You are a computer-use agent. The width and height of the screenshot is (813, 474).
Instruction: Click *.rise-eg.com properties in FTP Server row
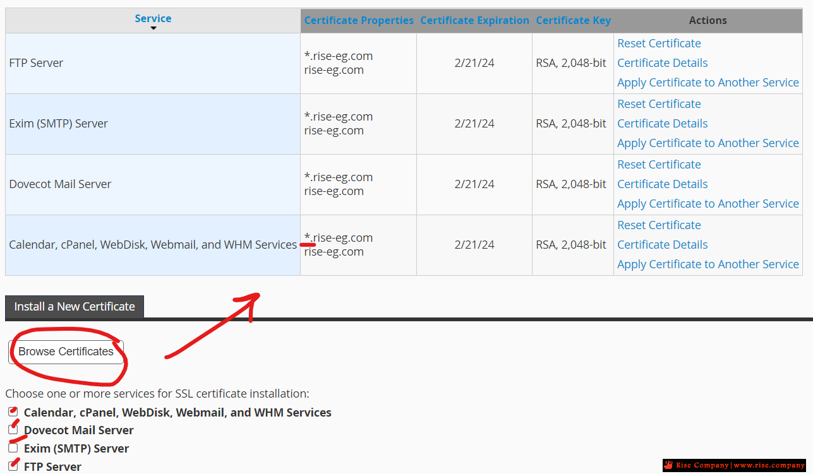[x=339, y=56]
